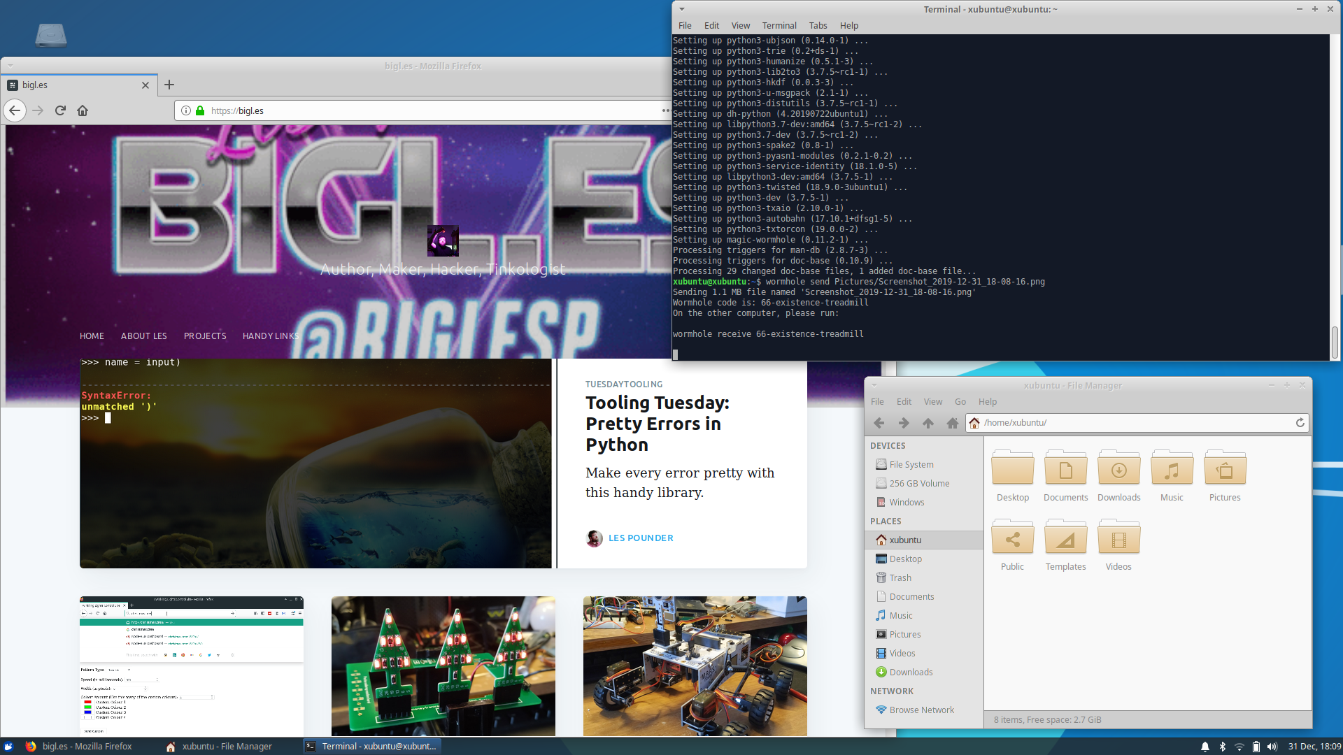
Task: Expand the DEVICES section in File Manager
Action: tap(888, 445)
